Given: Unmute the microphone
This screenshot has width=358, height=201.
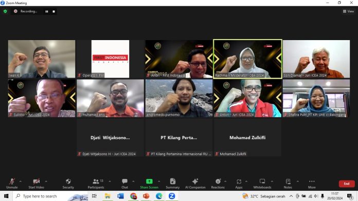Looking at the screenshot, I should [12, 184].
